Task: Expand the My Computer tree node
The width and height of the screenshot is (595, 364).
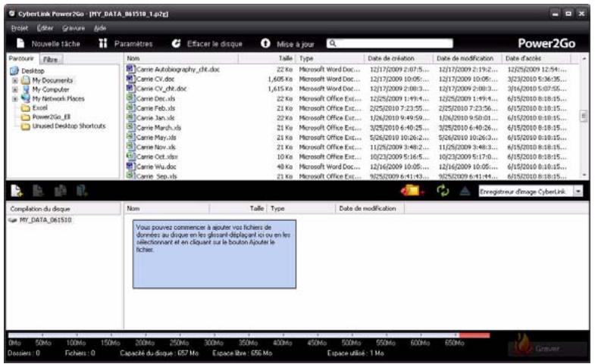Action: tap(15, 90)
